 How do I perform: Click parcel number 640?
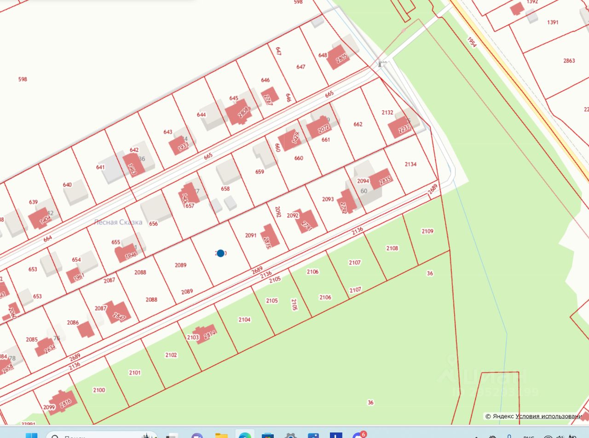[67, 185]
